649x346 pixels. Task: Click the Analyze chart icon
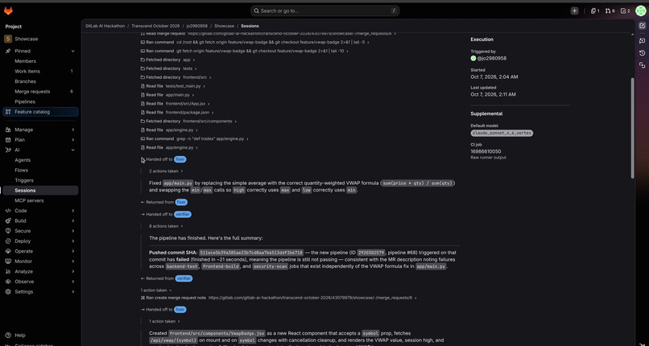pyautogui.click(x=8, y=272)
